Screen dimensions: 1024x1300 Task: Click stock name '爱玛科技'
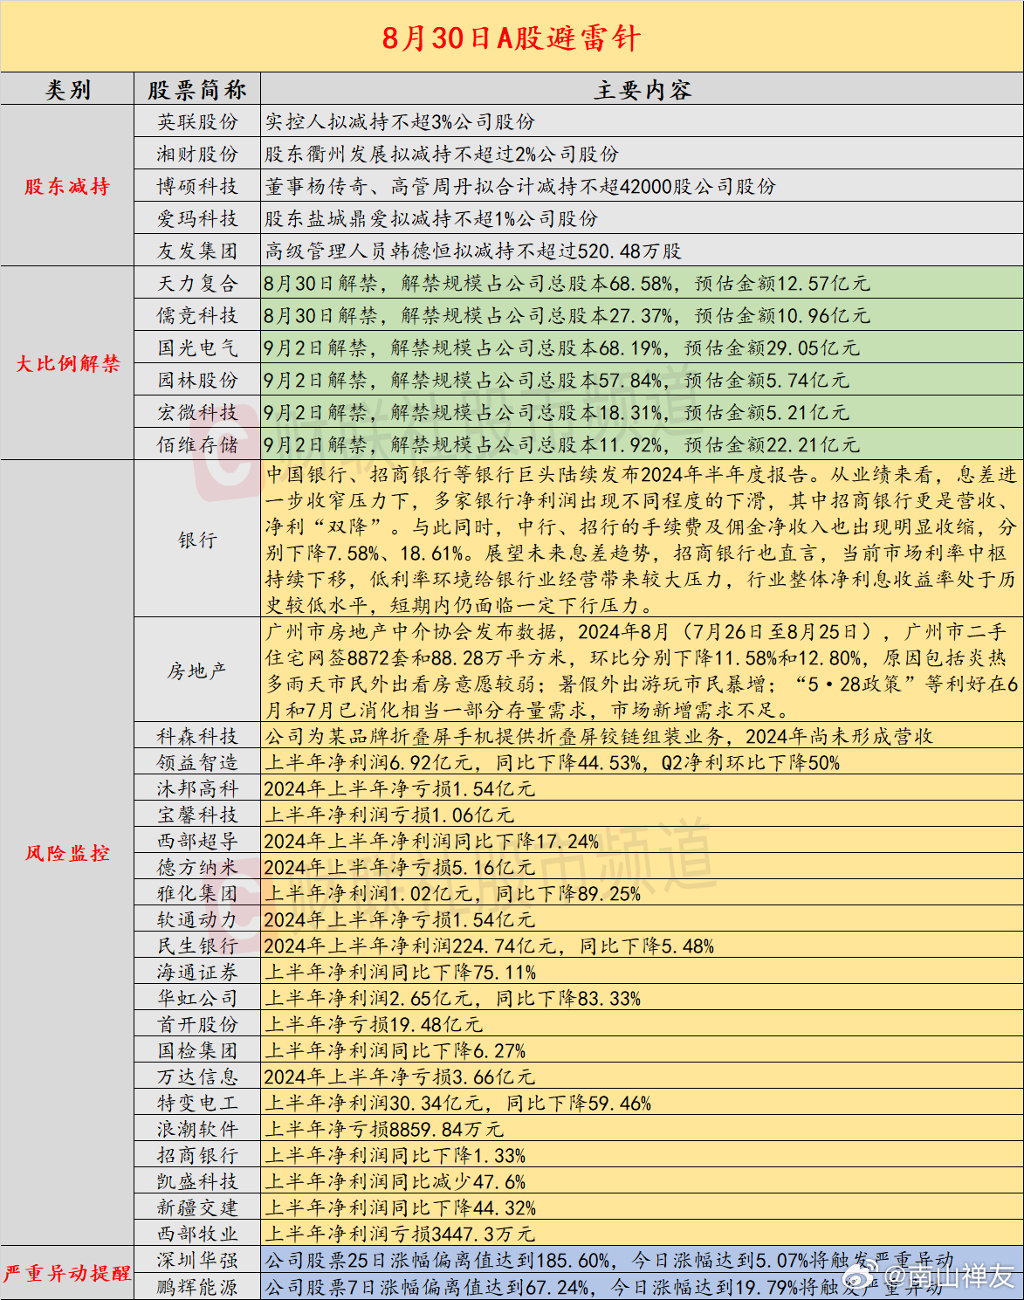click(197, 219)
